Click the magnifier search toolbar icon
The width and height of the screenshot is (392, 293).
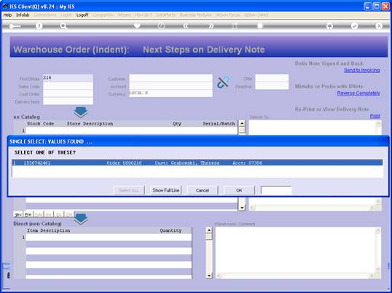pos(63,26)
